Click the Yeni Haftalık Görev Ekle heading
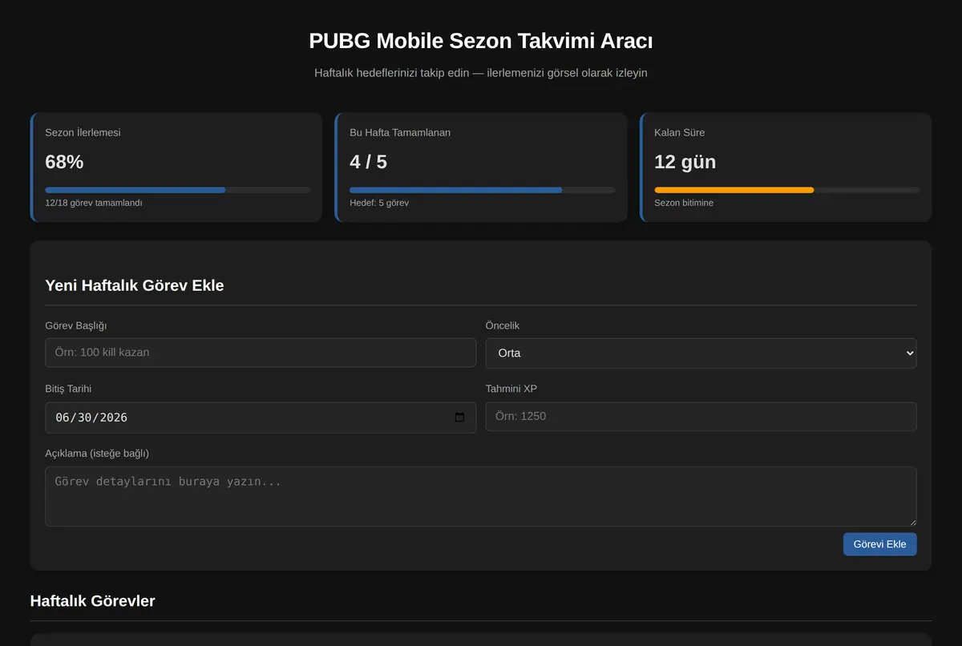 click(x=135, y=285)
